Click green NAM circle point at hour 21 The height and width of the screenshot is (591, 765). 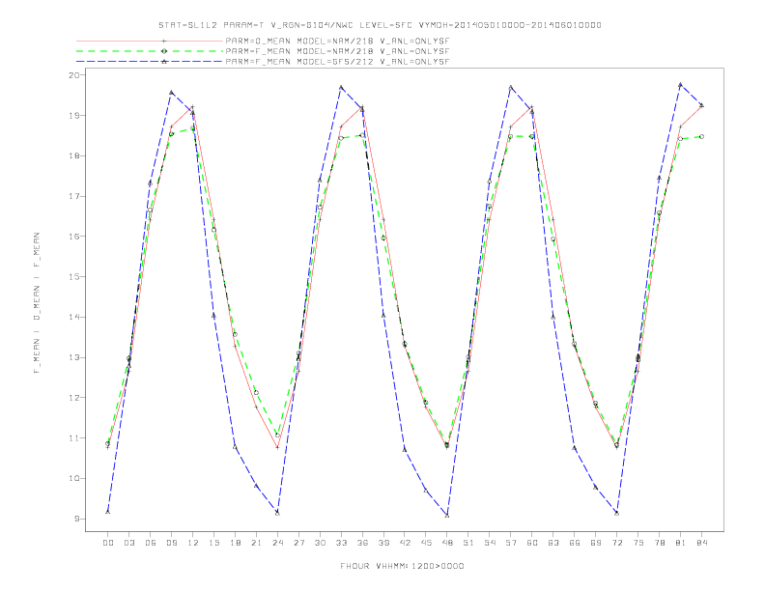pos(256,392)
